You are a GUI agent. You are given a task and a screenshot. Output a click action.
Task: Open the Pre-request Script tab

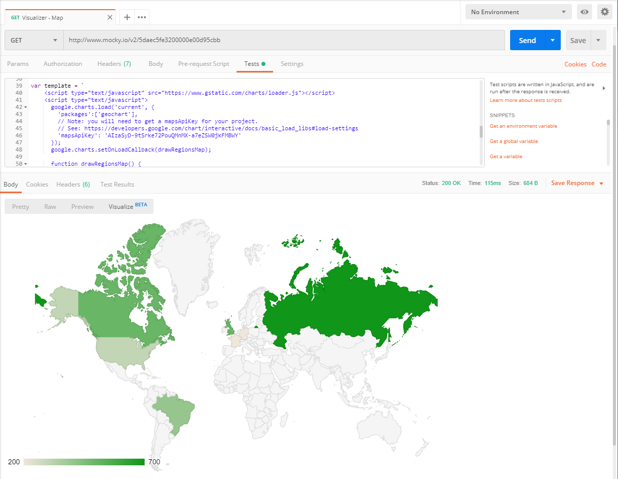click(x=204, y=64)
